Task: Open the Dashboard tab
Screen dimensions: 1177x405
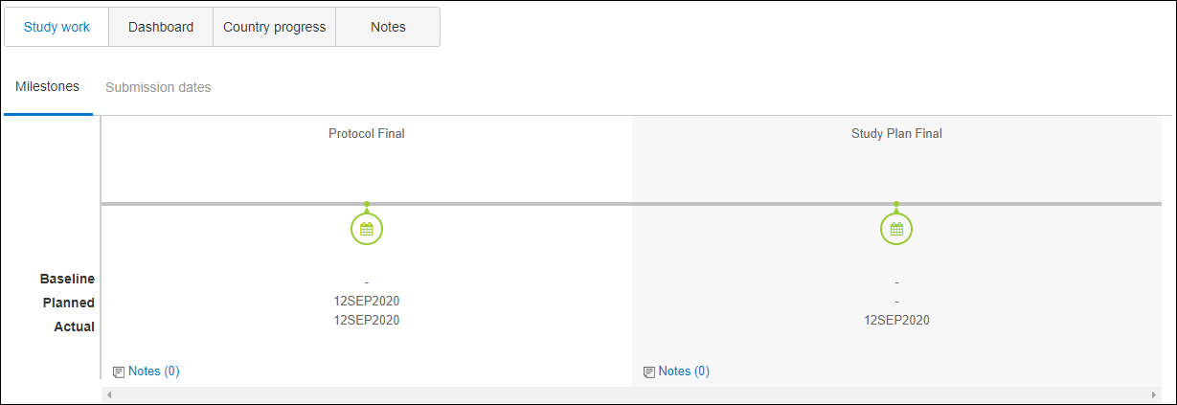Action: pyautogui.click(x=161, y=27)
